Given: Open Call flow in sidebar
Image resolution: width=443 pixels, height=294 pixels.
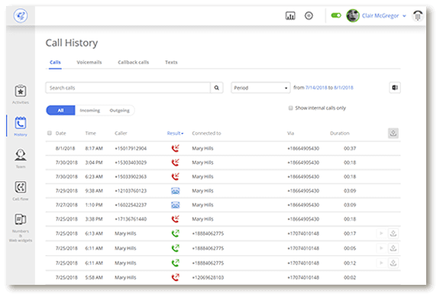Looking at the screenshot, I should pos(21,191).
